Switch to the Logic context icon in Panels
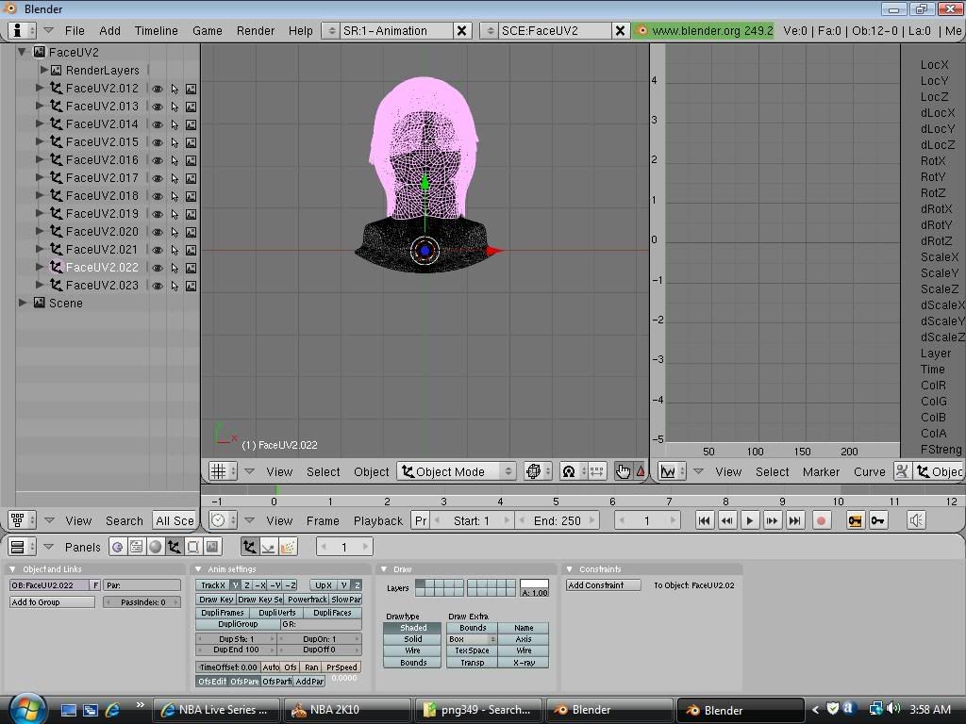966x724 pixels. click(118, 547)
